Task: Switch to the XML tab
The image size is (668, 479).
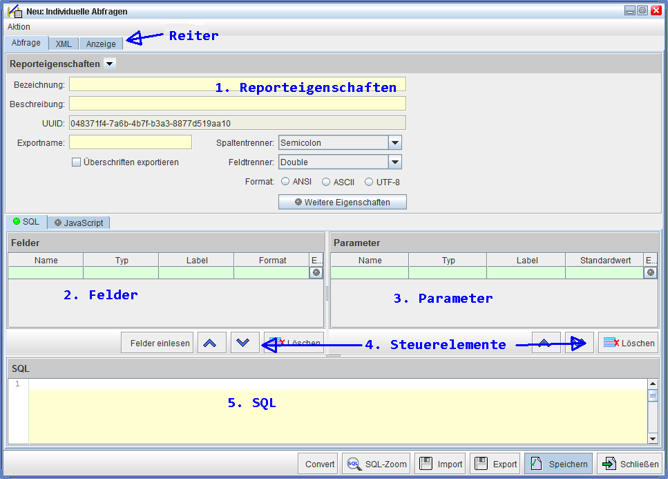Action: [x=64, y=44]
